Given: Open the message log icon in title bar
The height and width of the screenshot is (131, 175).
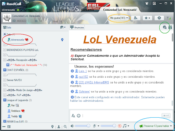Looking at the screenshot, I should pos(154,4).
